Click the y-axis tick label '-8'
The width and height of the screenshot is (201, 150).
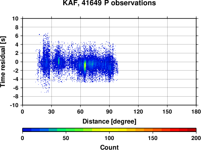coord(16,97)
